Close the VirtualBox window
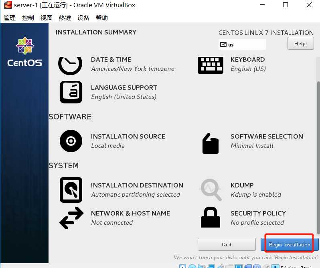 [x=309, y=5]
